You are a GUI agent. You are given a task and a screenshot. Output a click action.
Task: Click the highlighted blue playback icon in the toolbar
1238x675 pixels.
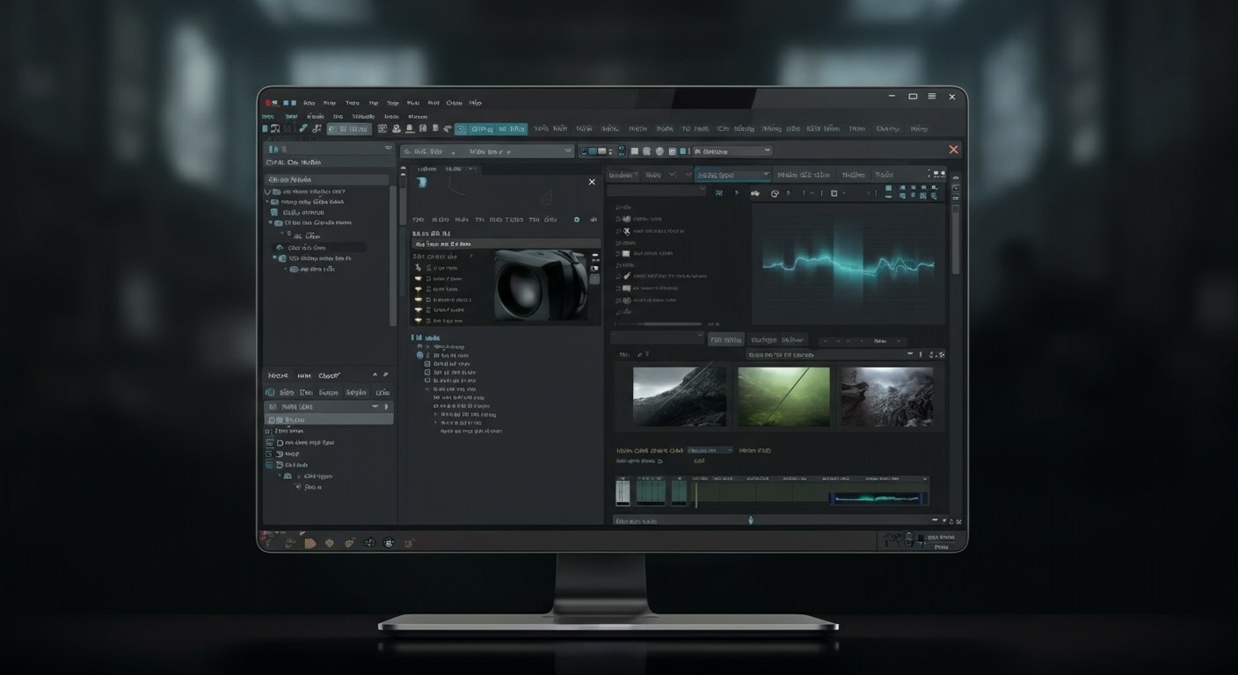pyautogui.click(x=458, y=128)
